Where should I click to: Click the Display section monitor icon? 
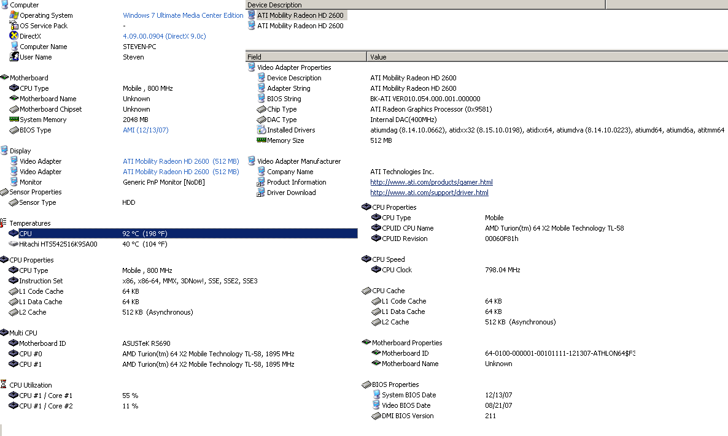[x=5, y=150]
